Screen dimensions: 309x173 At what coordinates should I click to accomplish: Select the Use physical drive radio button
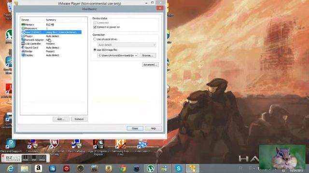pos(95,39)
